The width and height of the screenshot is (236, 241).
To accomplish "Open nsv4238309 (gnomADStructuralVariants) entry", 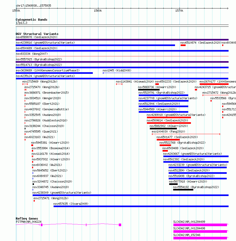I will [x=62, y=192].
